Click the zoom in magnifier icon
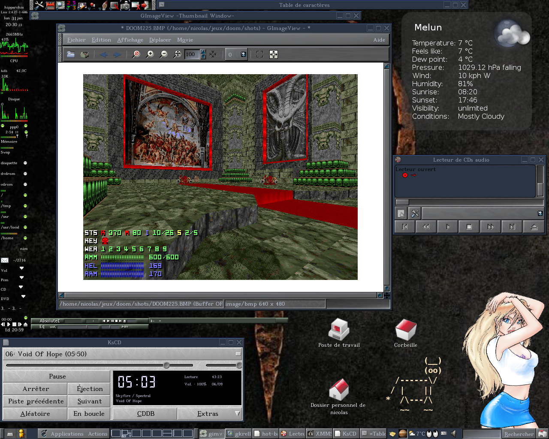Viewport: 549px width, 439px height. [150, 54]
